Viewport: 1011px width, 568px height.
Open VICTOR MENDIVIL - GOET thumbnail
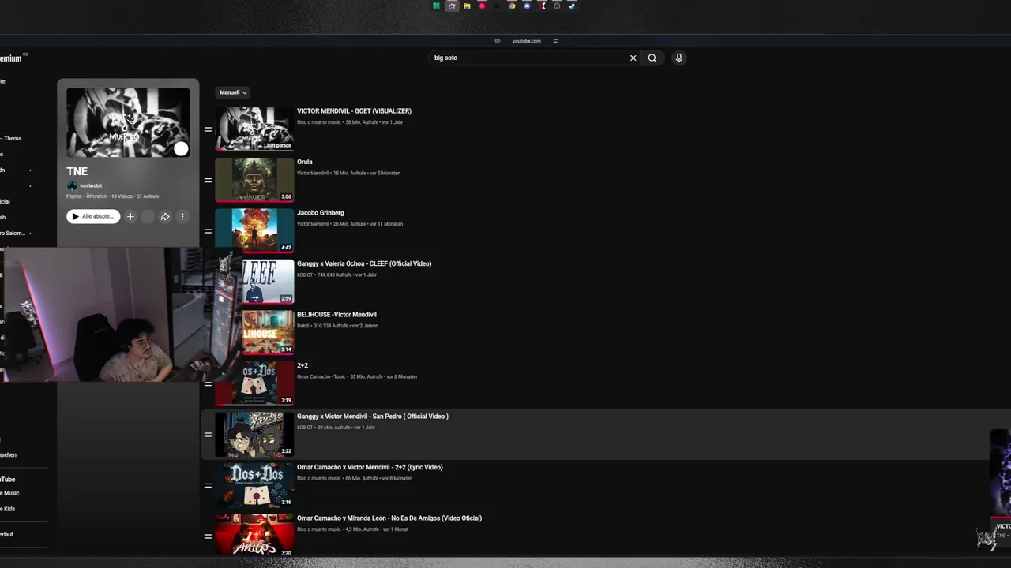[x=254, y=129]
